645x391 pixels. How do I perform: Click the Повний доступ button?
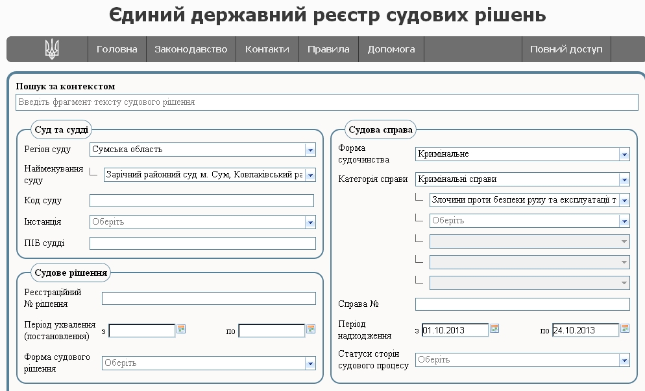click(566, 49)
